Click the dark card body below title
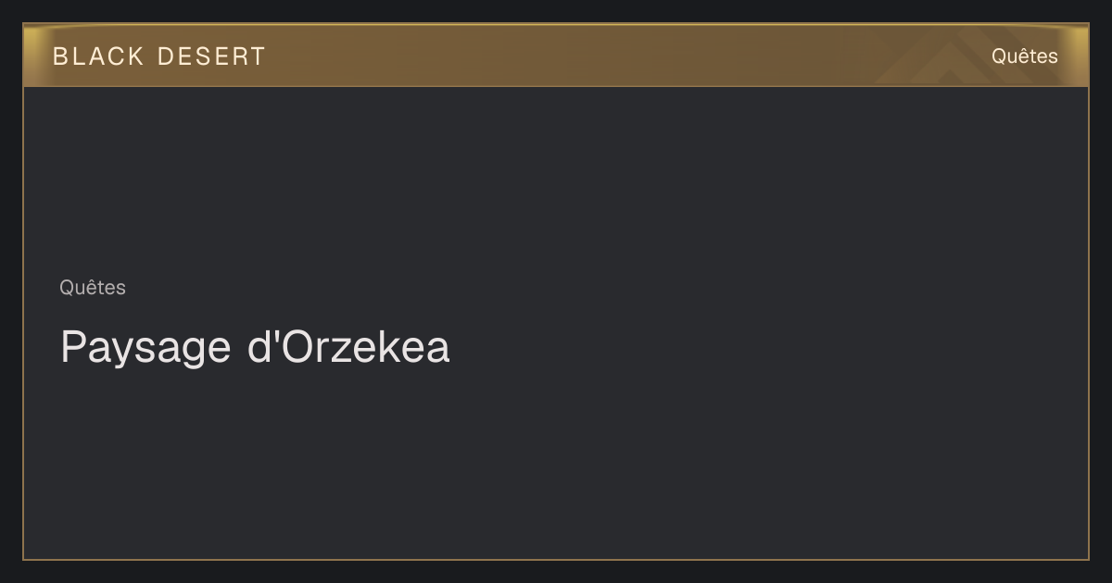The height and width of the screenshot is (583, 1112). [556, 463]
